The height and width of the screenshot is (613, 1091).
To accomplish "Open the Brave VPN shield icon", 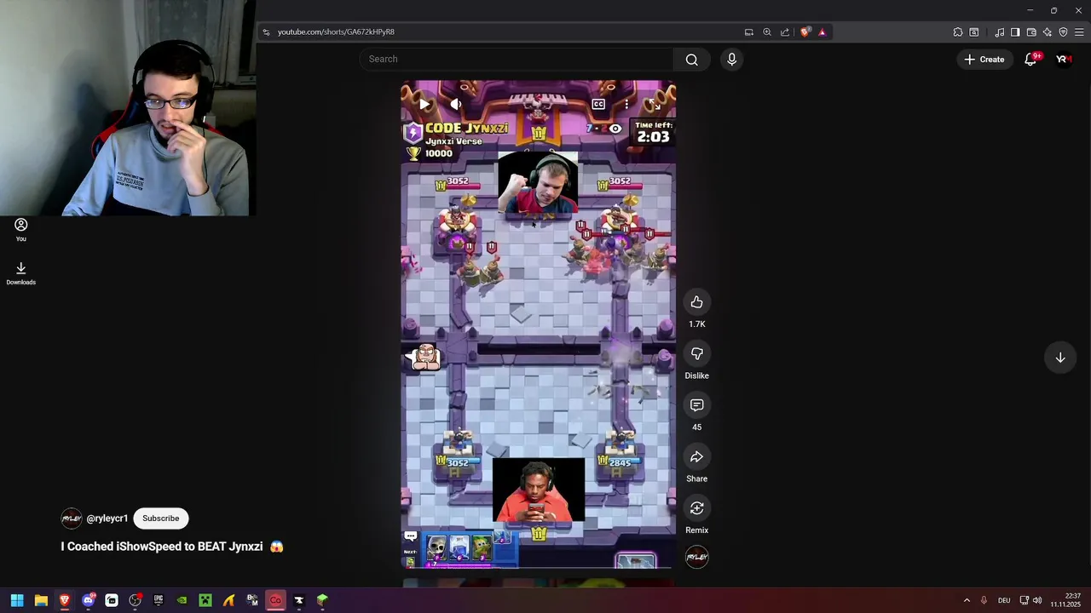I will pos(1063,32).
